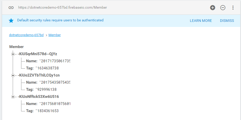The width and height of the screenshot is (241, 120).
Task: Select the Member root node label
Action: pos(17,47)
